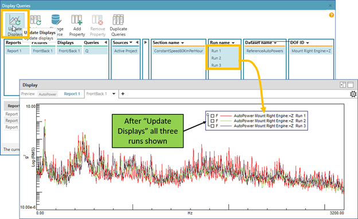
Task: Open the Display settings gear
Action: (353, 94)
